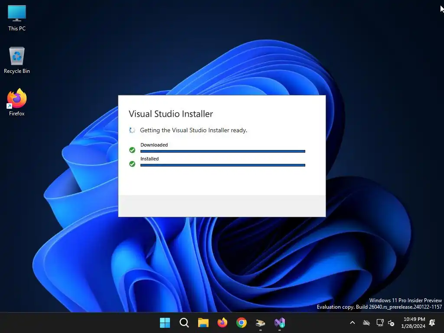444x333 pixels.
Task: Switch to the installer setup taskbar icon
Action: point(260,323)
